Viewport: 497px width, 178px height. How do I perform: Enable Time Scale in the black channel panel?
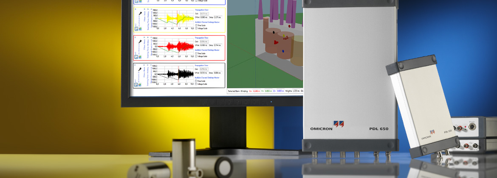[x=196, y=81]
